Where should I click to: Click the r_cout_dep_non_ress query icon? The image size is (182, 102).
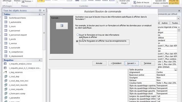(6, 81)
